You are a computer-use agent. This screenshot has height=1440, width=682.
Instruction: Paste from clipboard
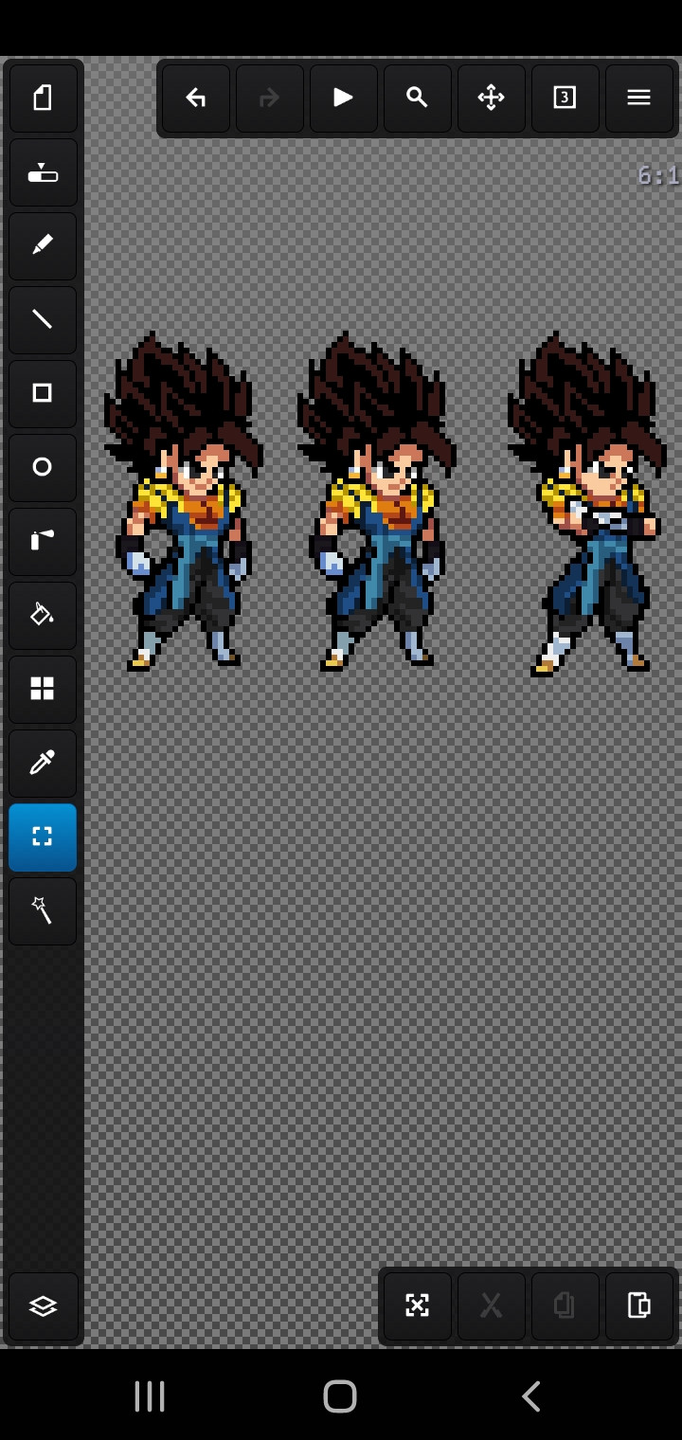pos(639,1305)
